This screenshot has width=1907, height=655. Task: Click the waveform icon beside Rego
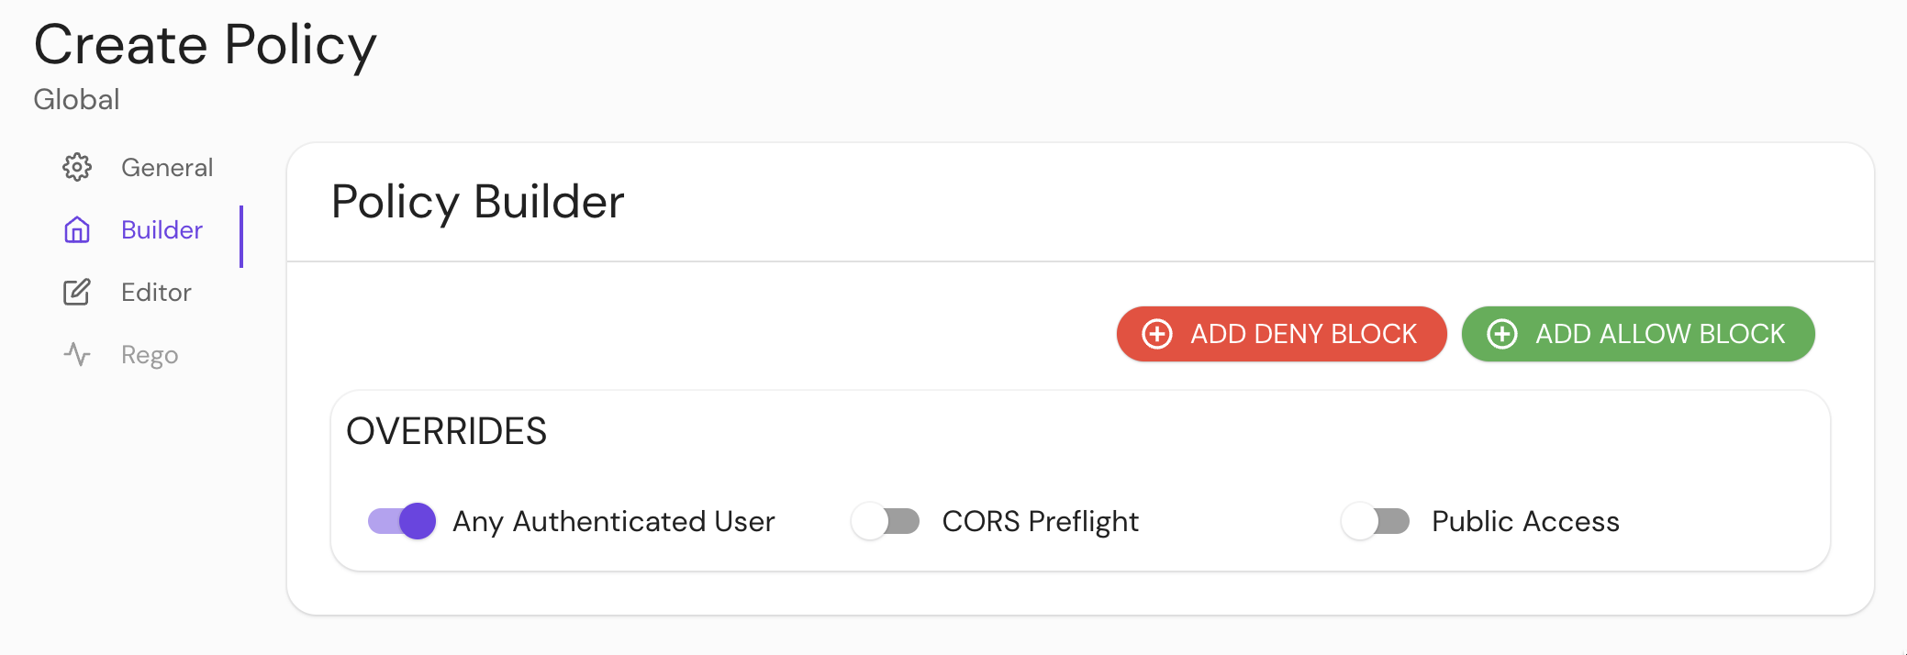click(78, 354)
